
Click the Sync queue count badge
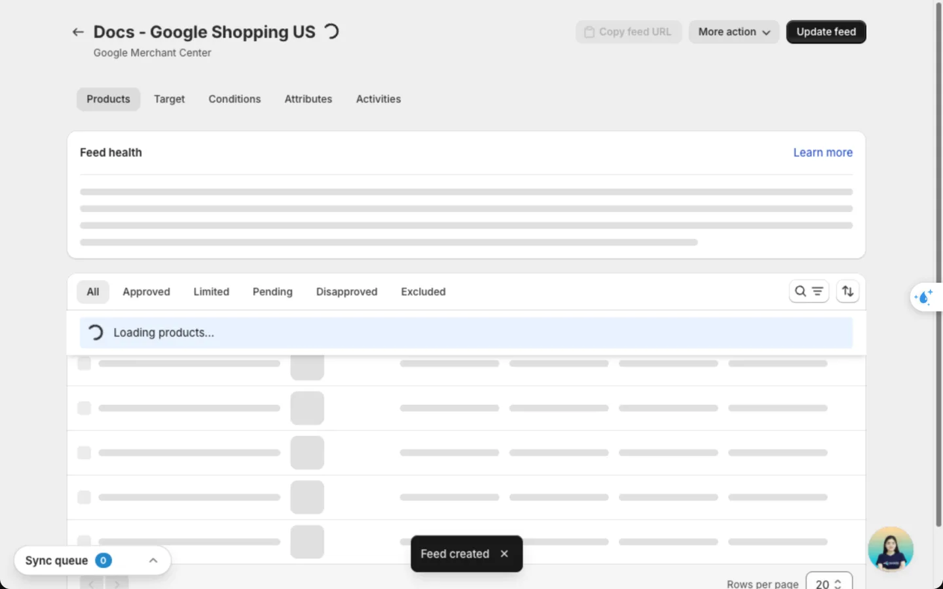click(103, 560)
